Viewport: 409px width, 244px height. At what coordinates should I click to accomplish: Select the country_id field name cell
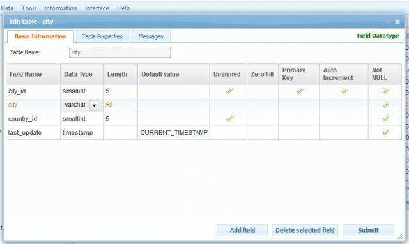[33, 119]
